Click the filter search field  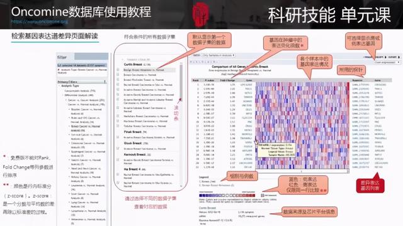click(91, 56)
